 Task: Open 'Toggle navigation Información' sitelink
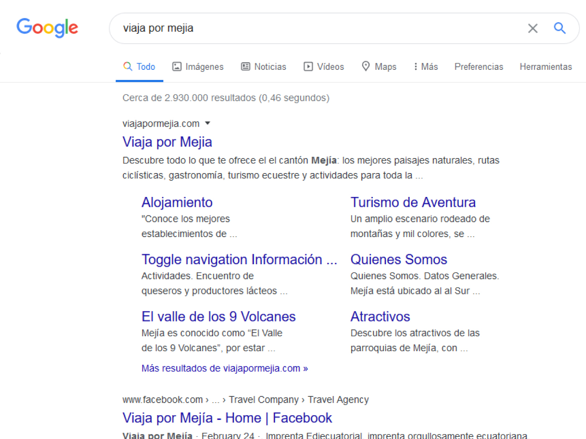239,259
